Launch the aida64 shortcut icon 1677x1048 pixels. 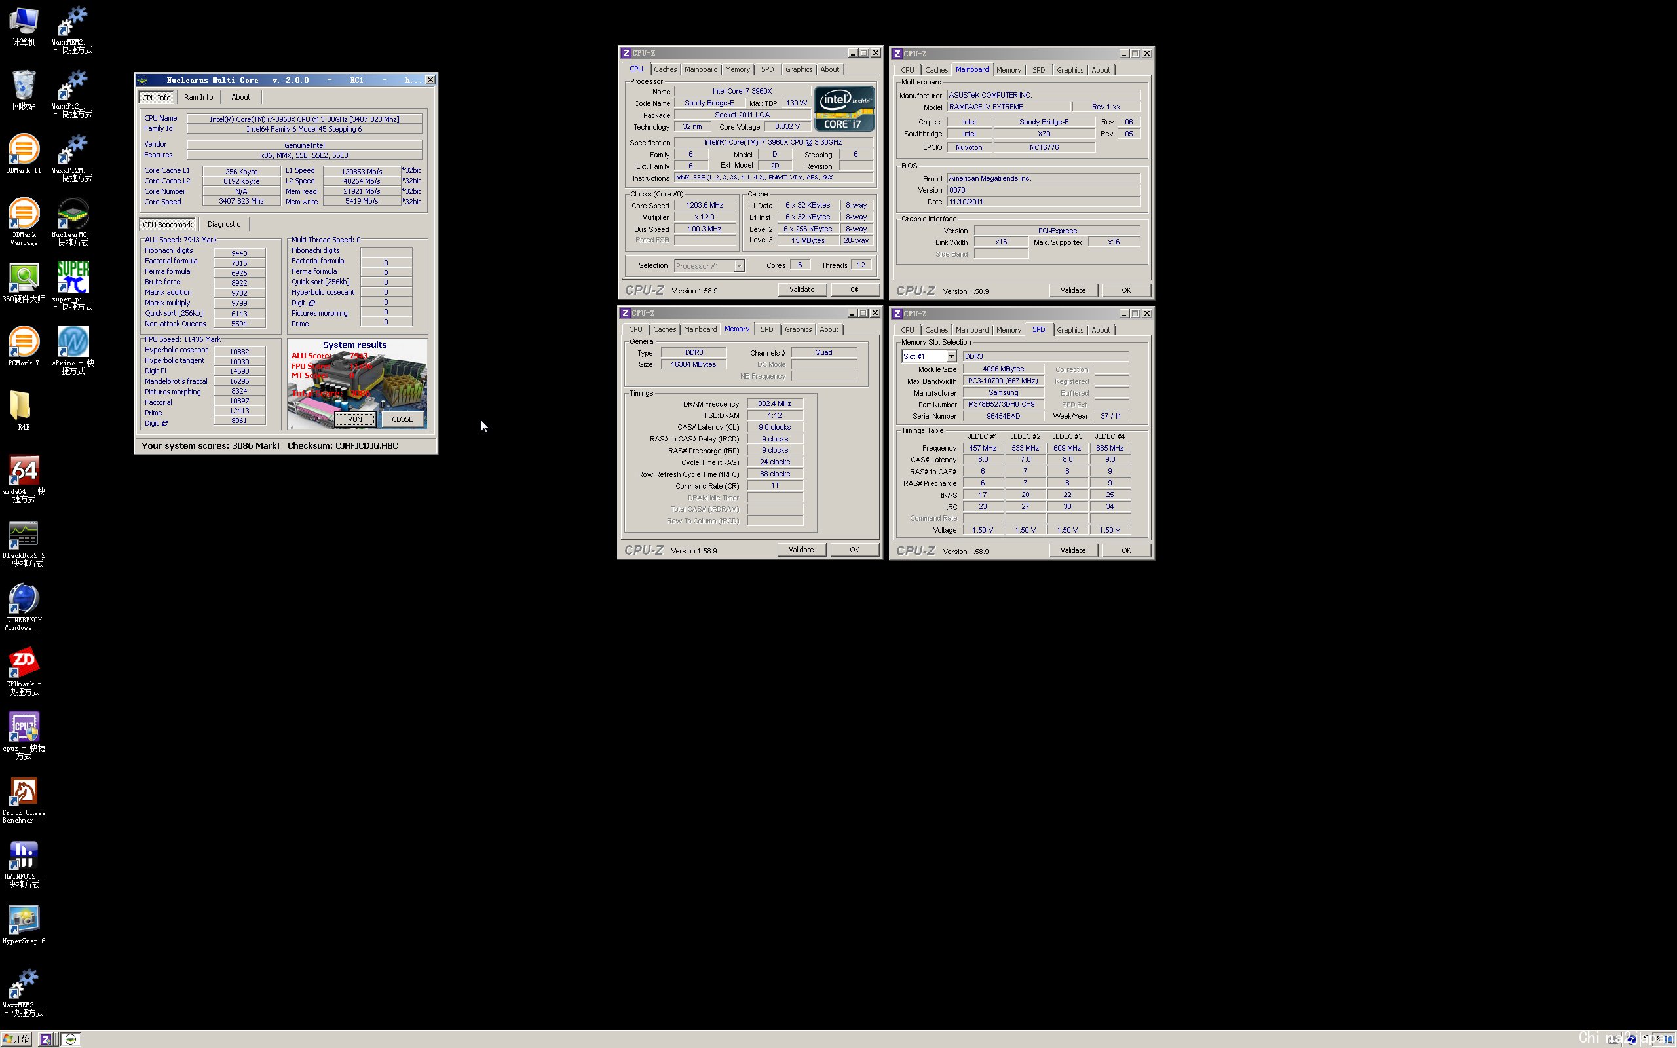[x=24, y=478]
